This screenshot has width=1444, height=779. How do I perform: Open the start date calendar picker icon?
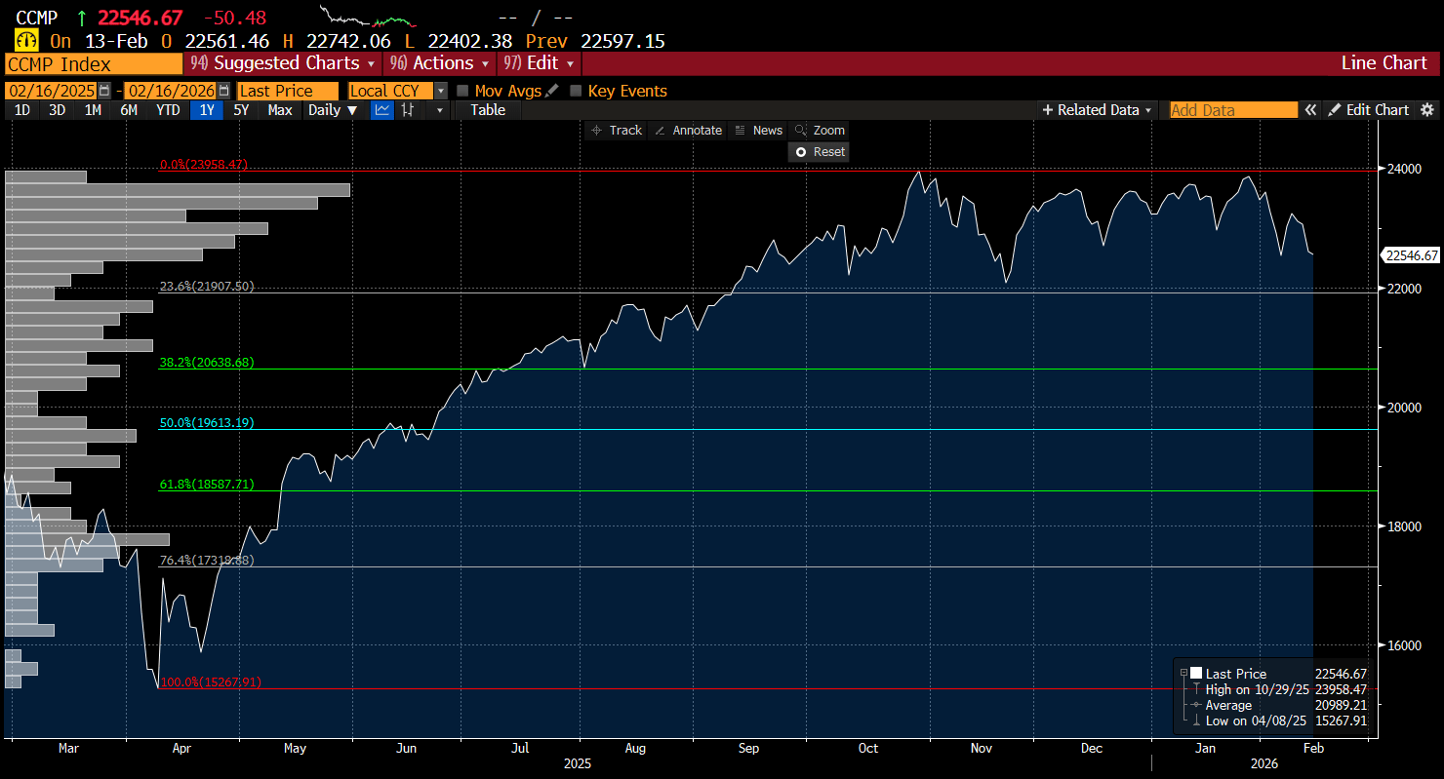click(104, 91)
